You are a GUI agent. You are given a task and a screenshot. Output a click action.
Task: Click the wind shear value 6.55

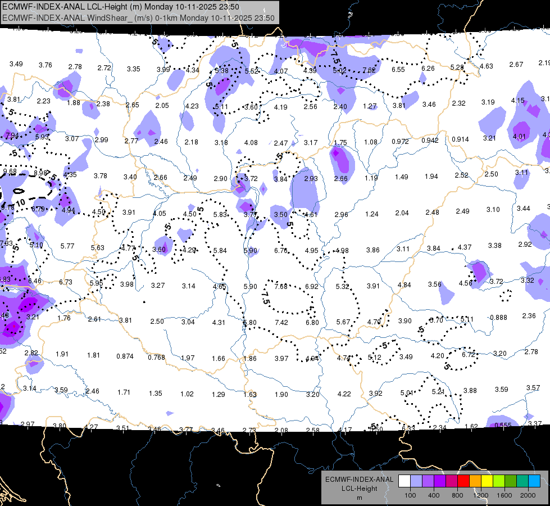[398, 69]
